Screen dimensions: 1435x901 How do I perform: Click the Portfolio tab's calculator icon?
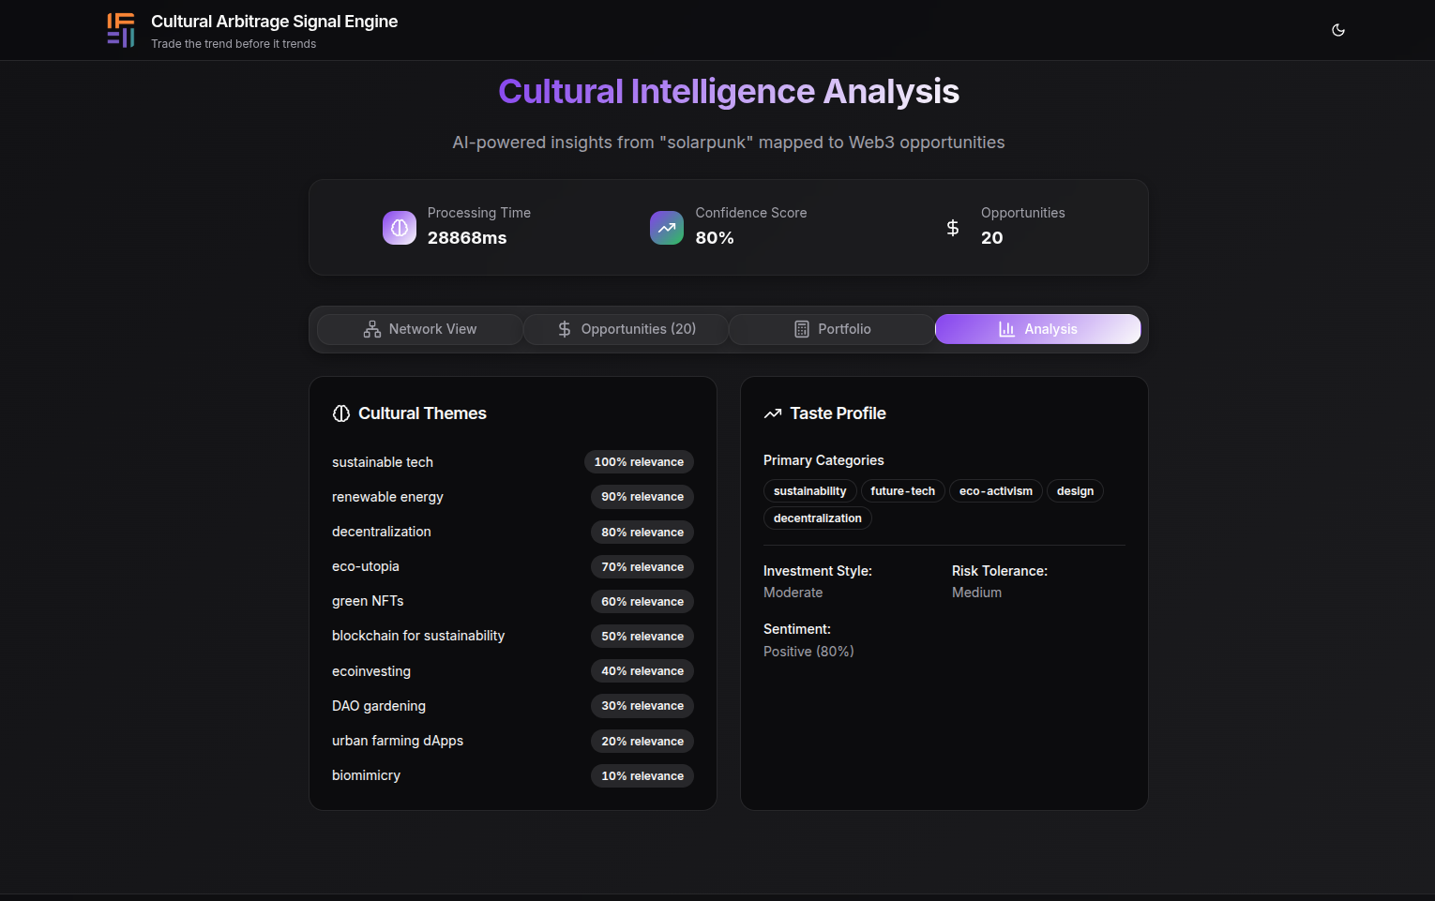(802, 329)
